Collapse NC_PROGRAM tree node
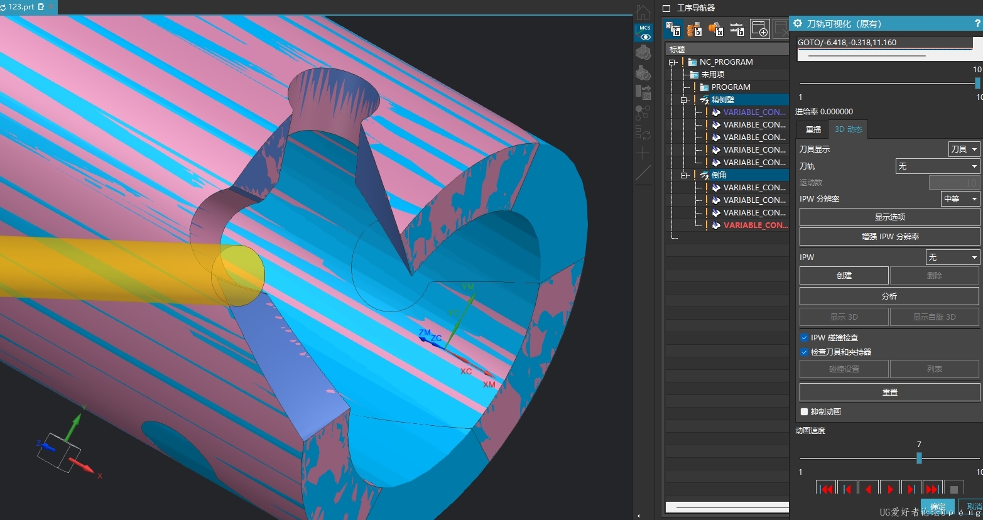 (x=672, y=62)
